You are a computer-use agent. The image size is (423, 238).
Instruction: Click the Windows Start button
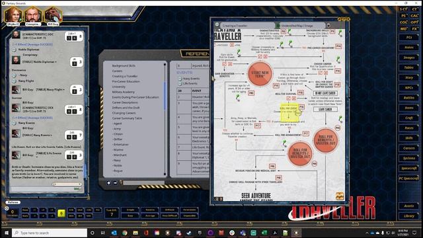tap(7, 233)
